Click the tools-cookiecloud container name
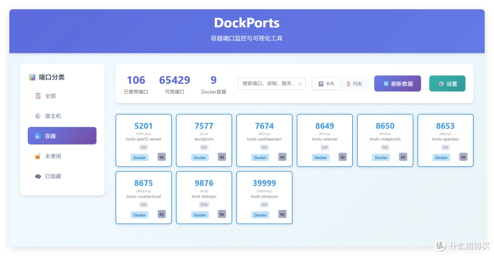The width and height of the screenshot is (494, 256). [x=143, y=196]
